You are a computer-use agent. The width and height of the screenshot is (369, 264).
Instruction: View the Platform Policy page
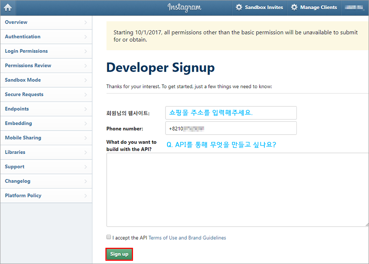click(x=46, y=195)
